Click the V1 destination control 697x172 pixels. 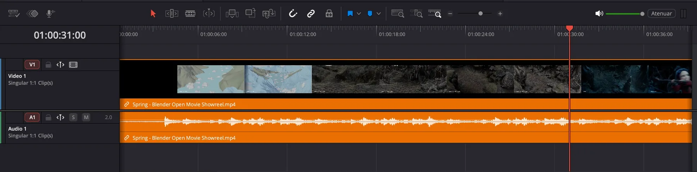click(32, 64)
